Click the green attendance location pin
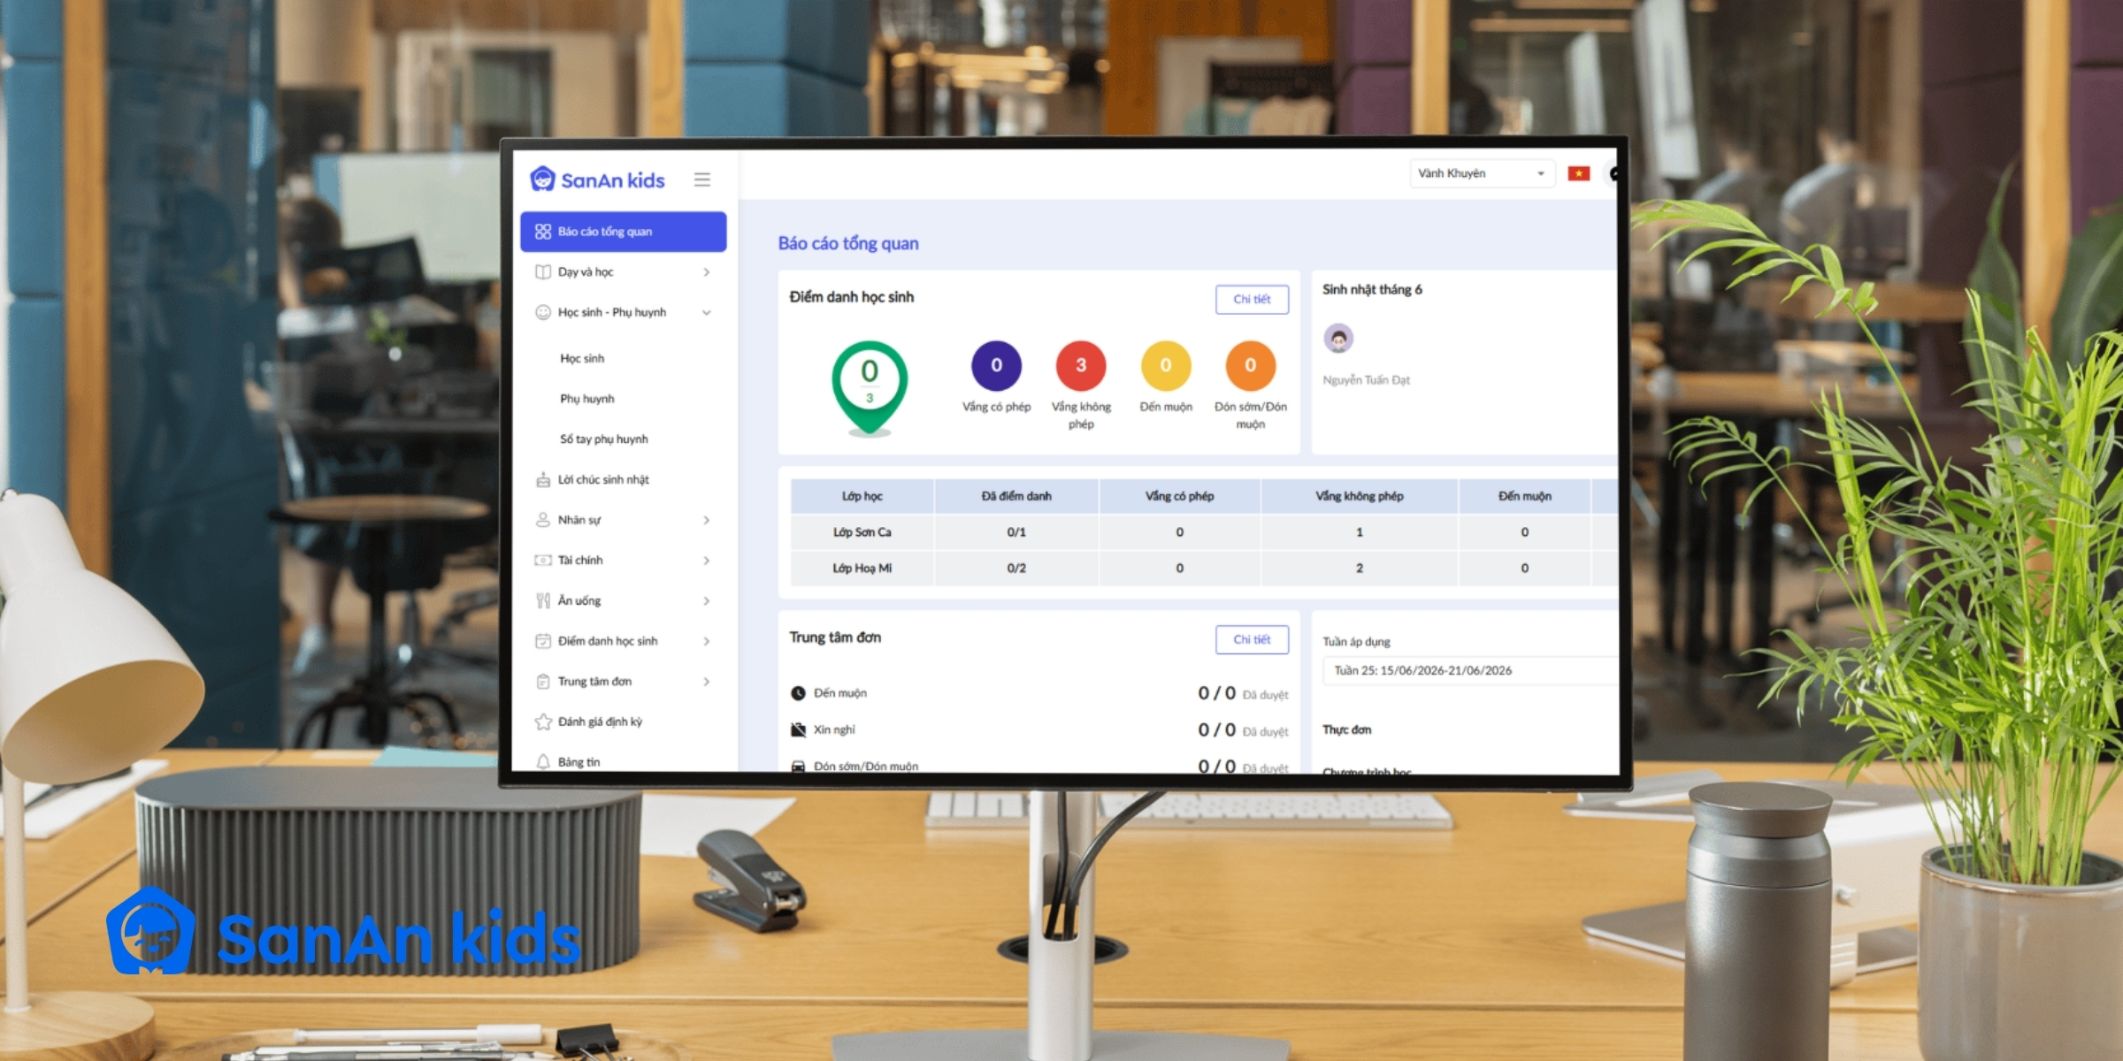The width and height of the screenshot is (2123, 1061). 870,388
